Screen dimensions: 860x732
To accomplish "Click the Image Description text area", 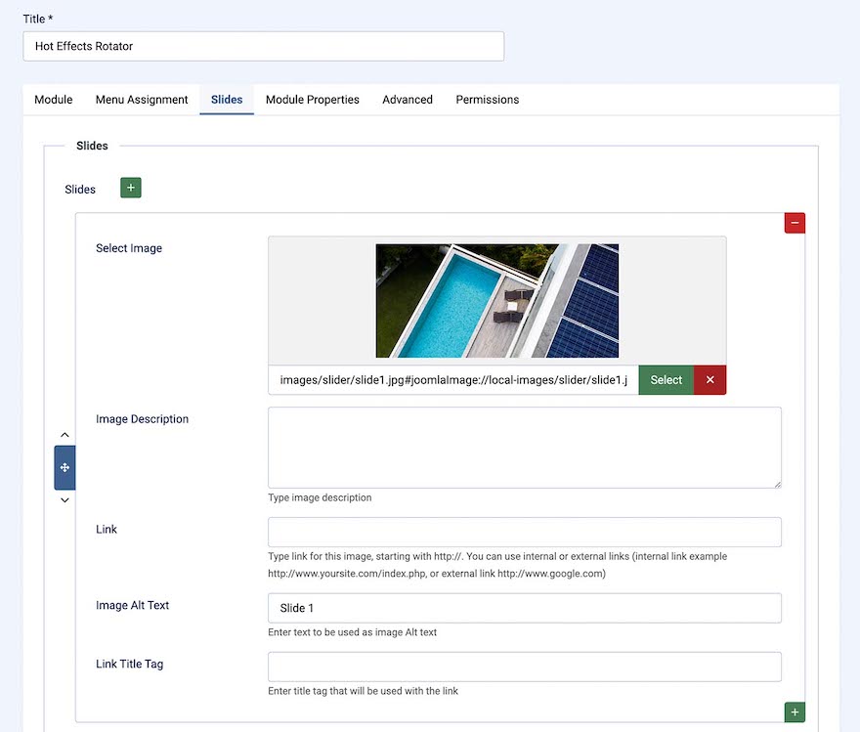I will click(x=525, y=448).
